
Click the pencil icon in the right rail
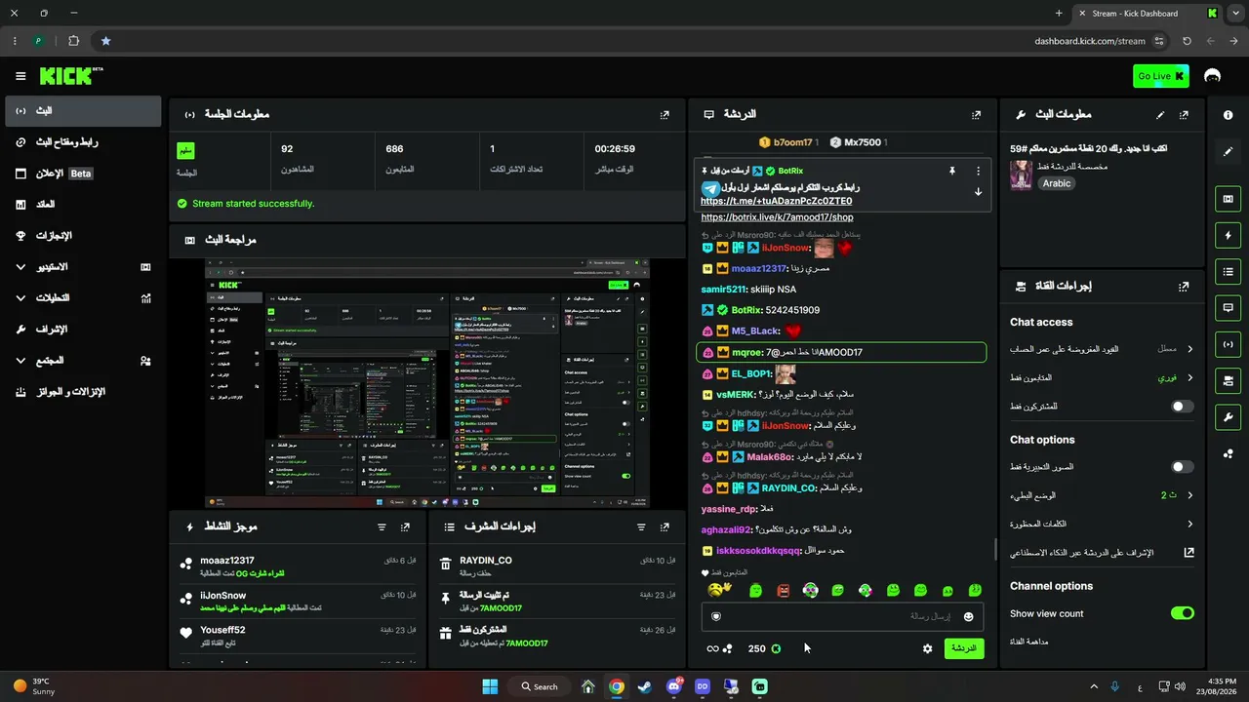1228,152
